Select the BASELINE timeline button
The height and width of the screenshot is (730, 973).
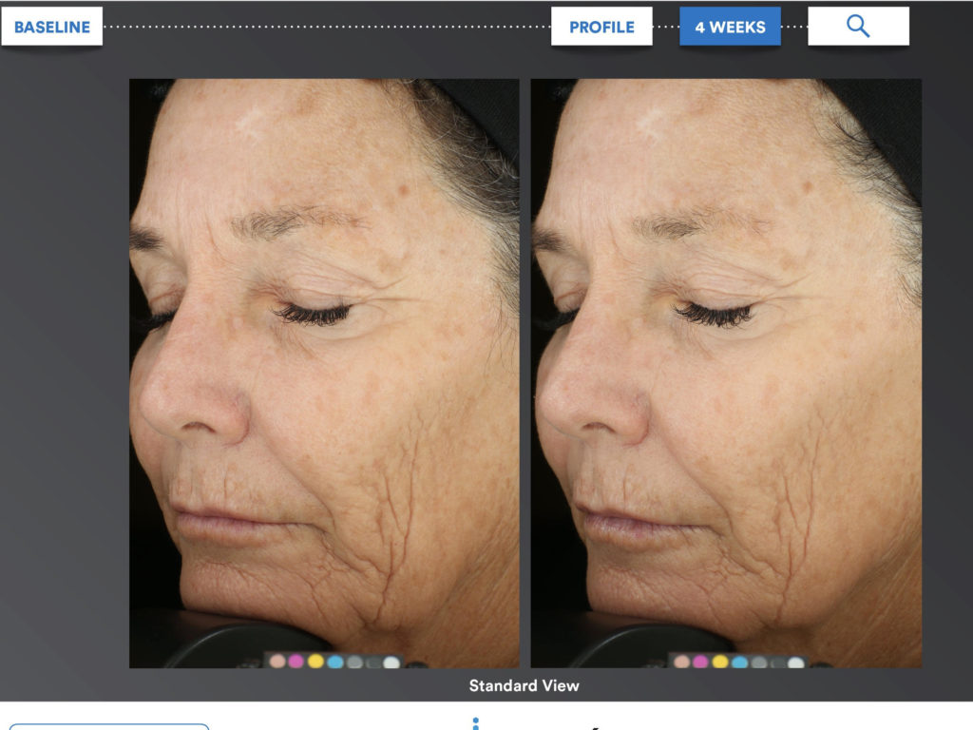click(52, 27)
